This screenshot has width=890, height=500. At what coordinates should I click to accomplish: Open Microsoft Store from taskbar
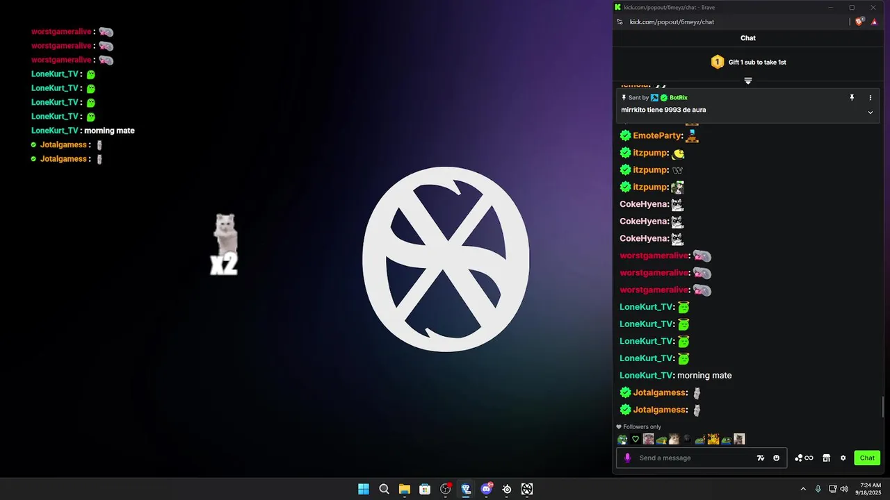point(425,489)
